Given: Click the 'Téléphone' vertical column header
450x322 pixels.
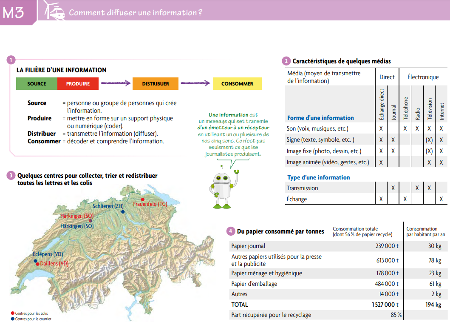Looking at the screenshot, I should click(405, 108).
